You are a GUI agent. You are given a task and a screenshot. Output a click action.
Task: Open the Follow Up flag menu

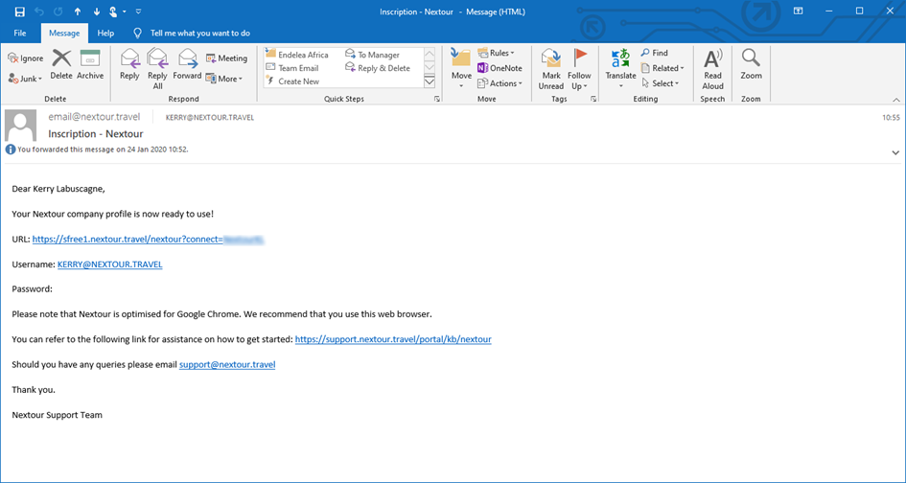(x=579, y=69)
